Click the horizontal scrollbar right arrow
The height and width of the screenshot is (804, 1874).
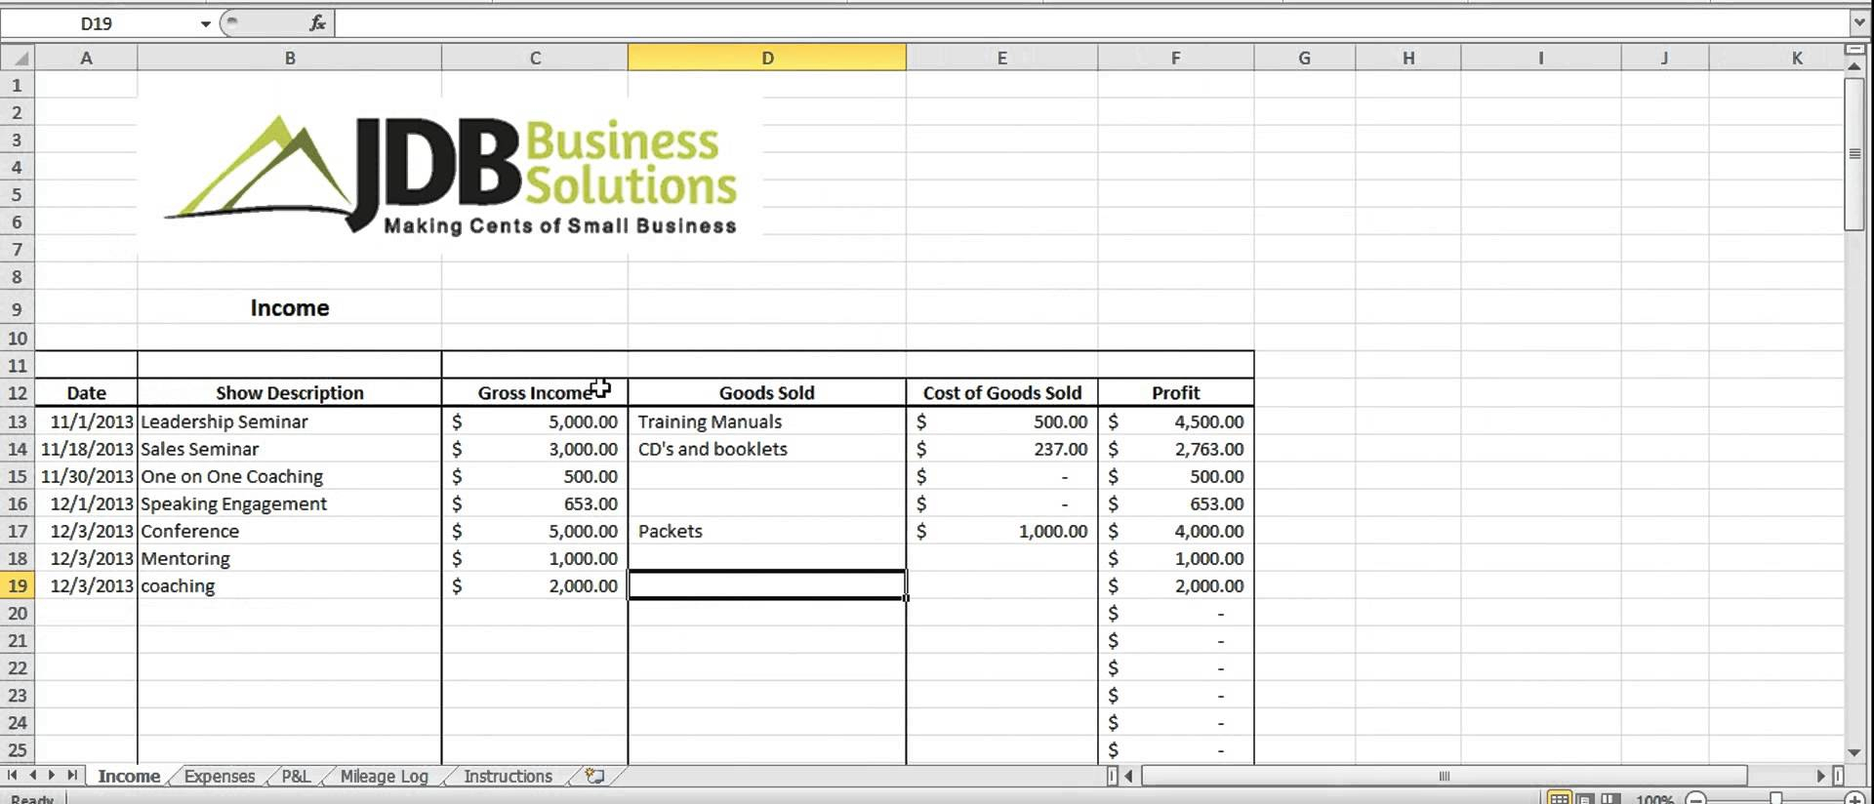[x=1820, y=776]
